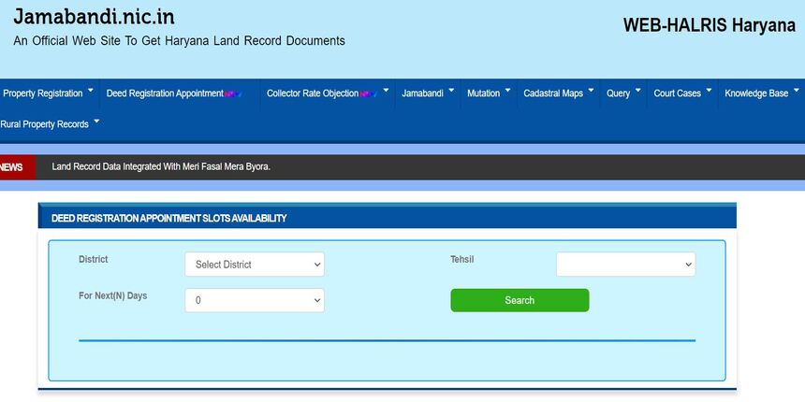Open the Court Cases menu

coord(677,93)
